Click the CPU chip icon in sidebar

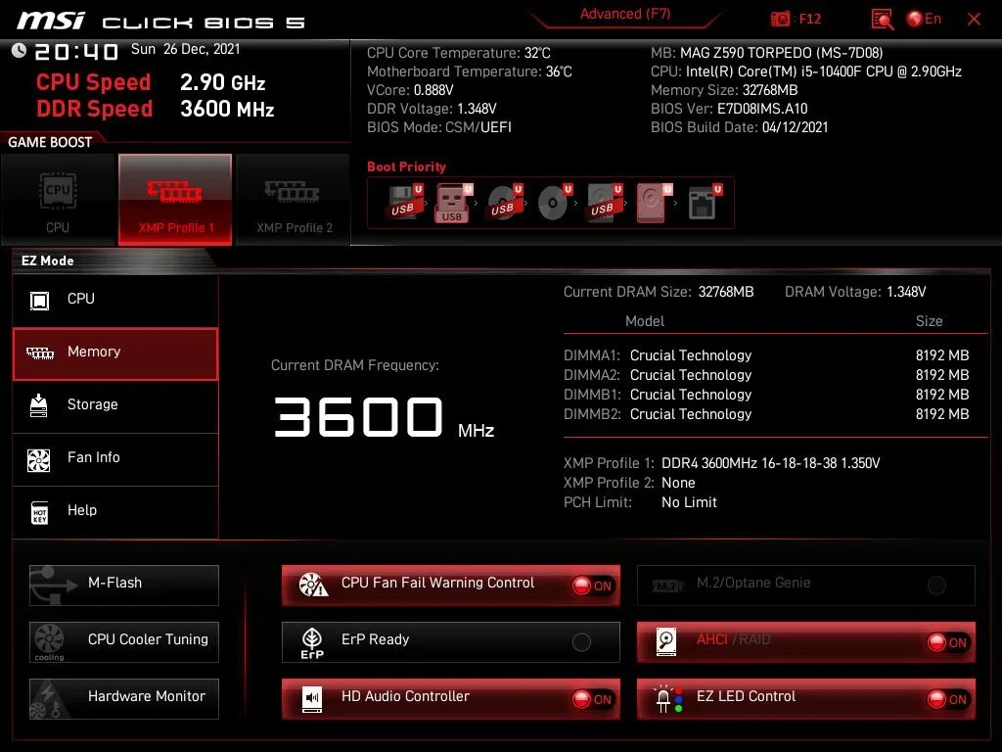tap(39, 301)
